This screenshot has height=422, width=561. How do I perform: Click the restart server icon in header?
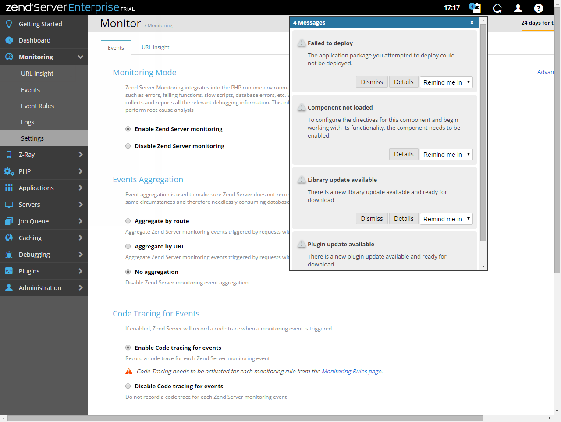coord(497,8)
